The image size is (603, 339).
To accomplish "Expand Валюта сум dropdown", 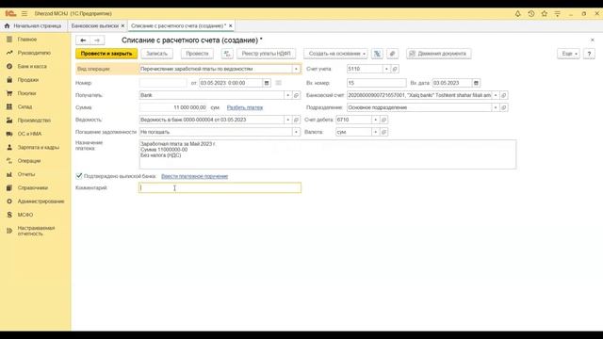I will click(375, 132).
